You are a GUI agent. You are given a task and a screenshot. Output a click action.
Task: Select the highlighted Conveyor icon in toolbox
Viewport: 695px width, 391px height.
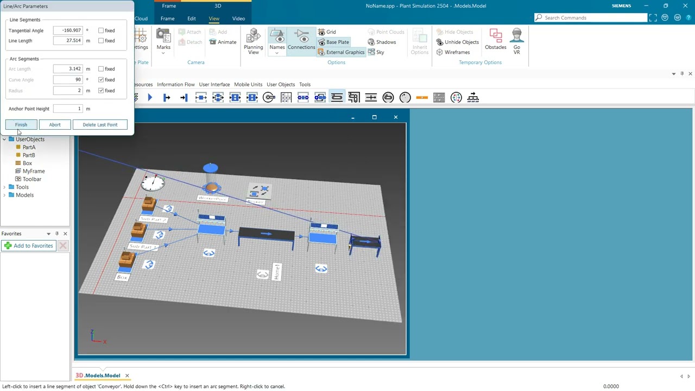point(337,97)
